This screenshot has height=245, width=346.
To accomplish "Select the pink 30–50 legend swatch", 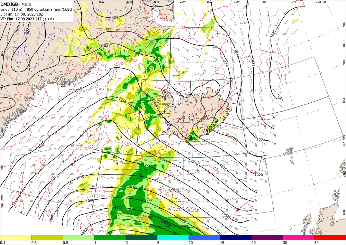I will click(x=299, y=237).
